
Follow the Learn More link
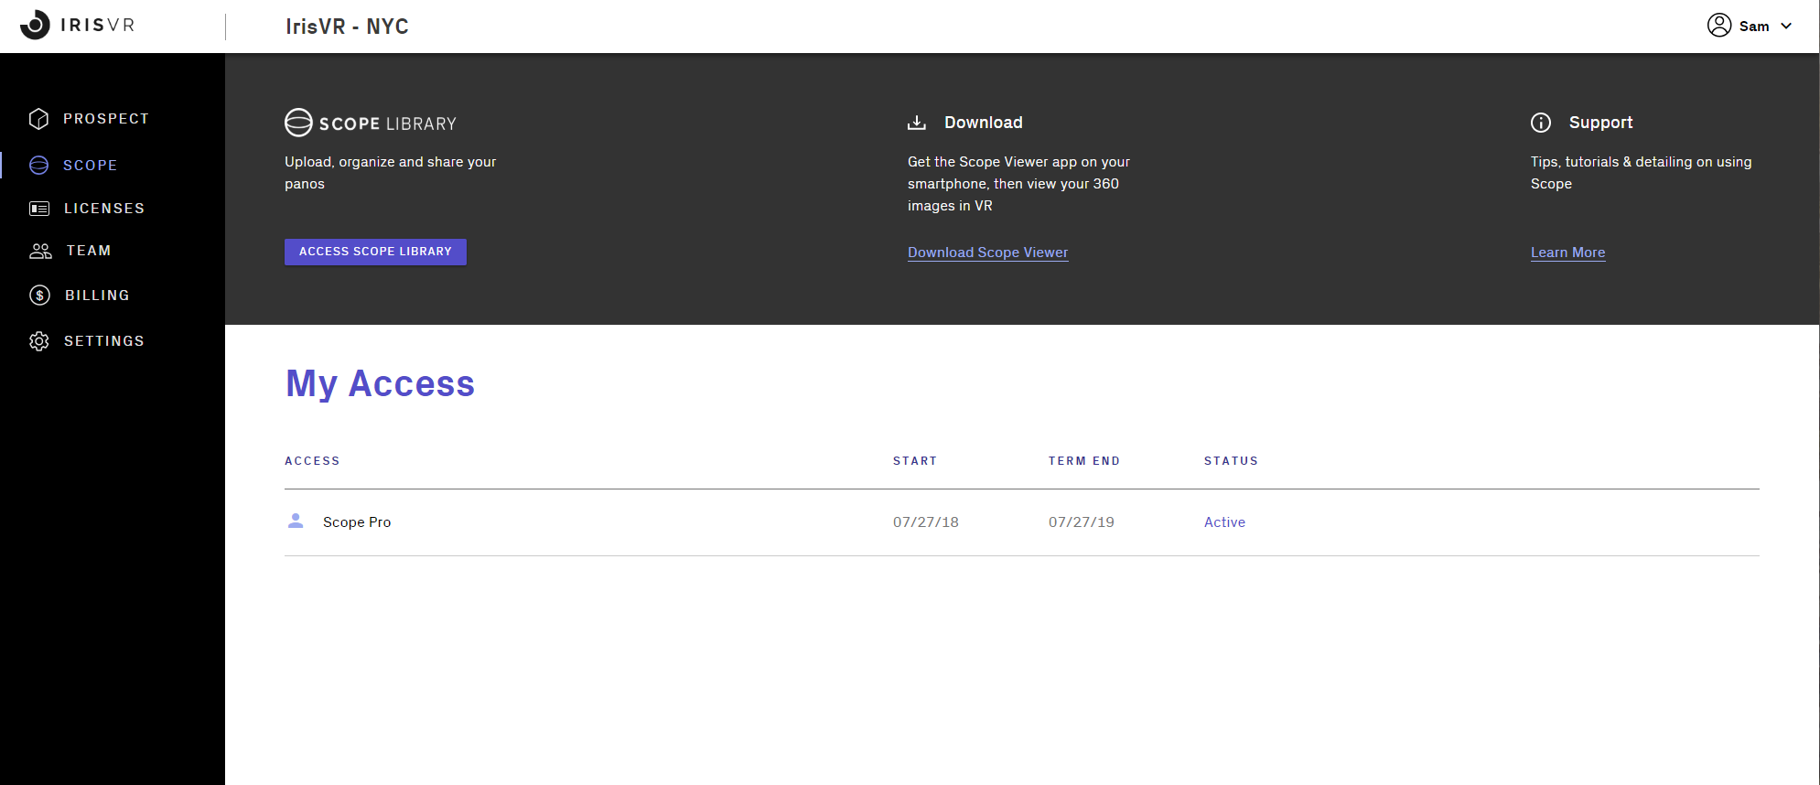coord(1567,253)
